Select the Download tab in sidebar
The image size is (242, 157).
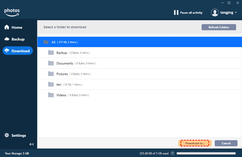[18, 51]
